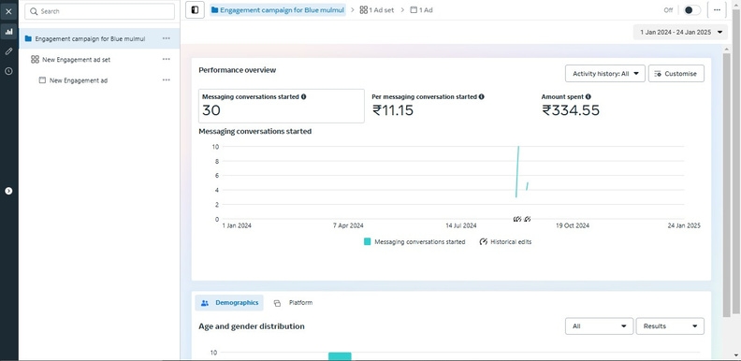Select Engagement campaign for Blue mulmul tree row
The width and height of the screenshot is (741, 361).
99,38
